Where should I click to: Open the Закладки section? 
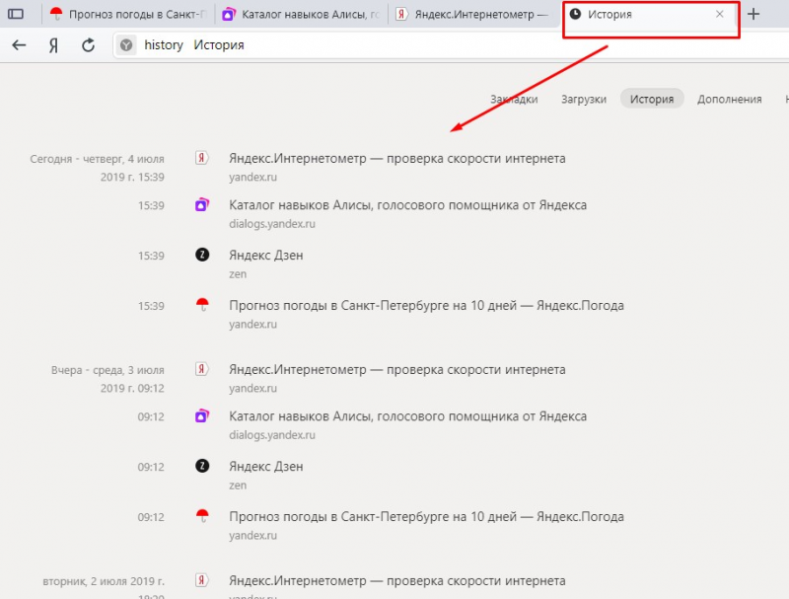click(514, 99)
